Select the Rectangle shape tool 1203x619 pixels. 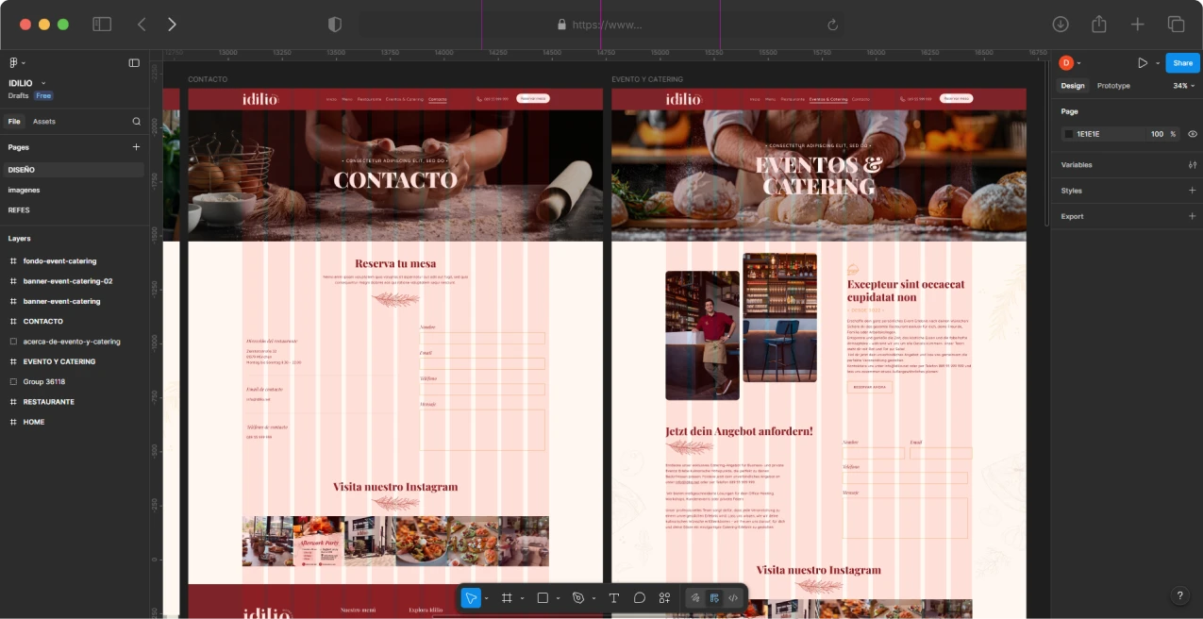tap(543, 598)
